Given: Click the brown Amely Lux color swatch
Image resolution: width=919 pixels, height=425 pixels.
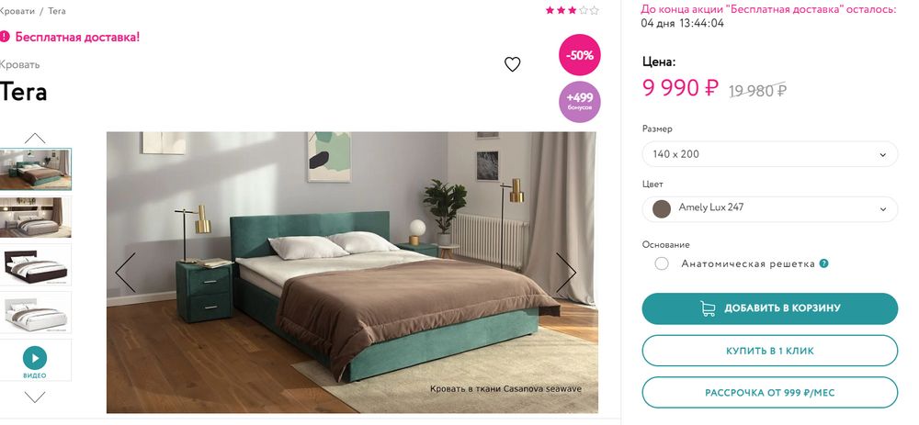Looking at the screenshot, I should [662, 209].
